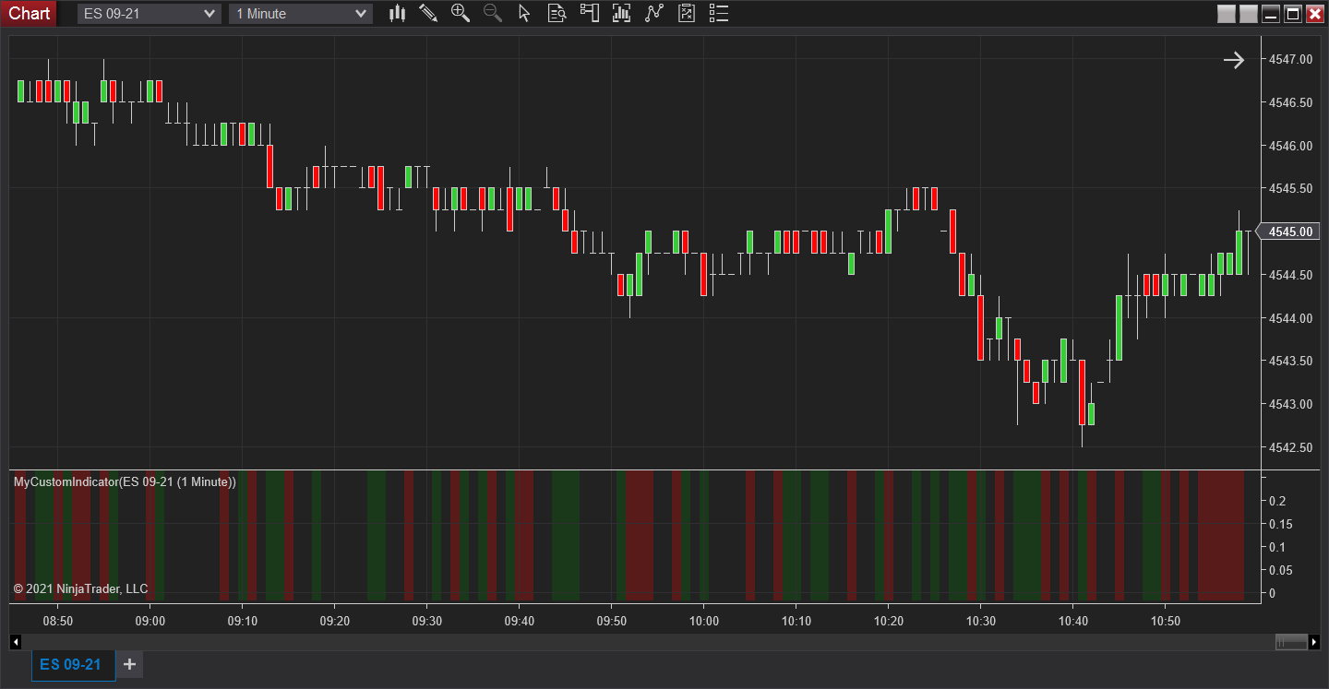1329x689 pixels.
Task: Open the Chart Trader panel icon
Action: pyautogui.click(x=589, y=13)
